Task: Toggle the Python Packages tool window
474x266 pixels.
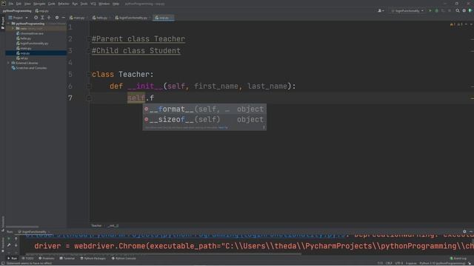Action: pyautogui.click(x=93, y=259)
